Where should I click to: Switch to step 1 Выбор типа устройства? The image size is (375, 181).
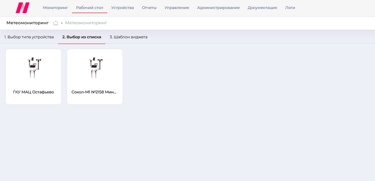29,37
